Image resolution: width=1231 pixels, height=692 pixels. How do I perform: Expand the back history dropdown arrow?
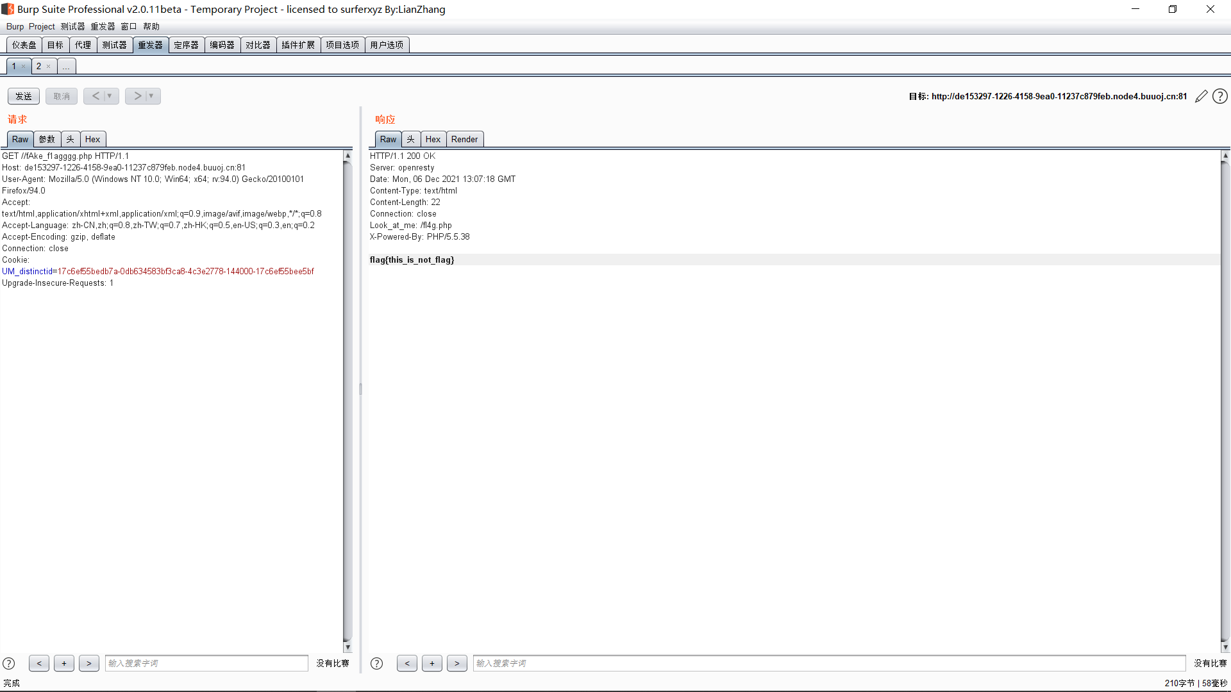click(x=110, y=96)
